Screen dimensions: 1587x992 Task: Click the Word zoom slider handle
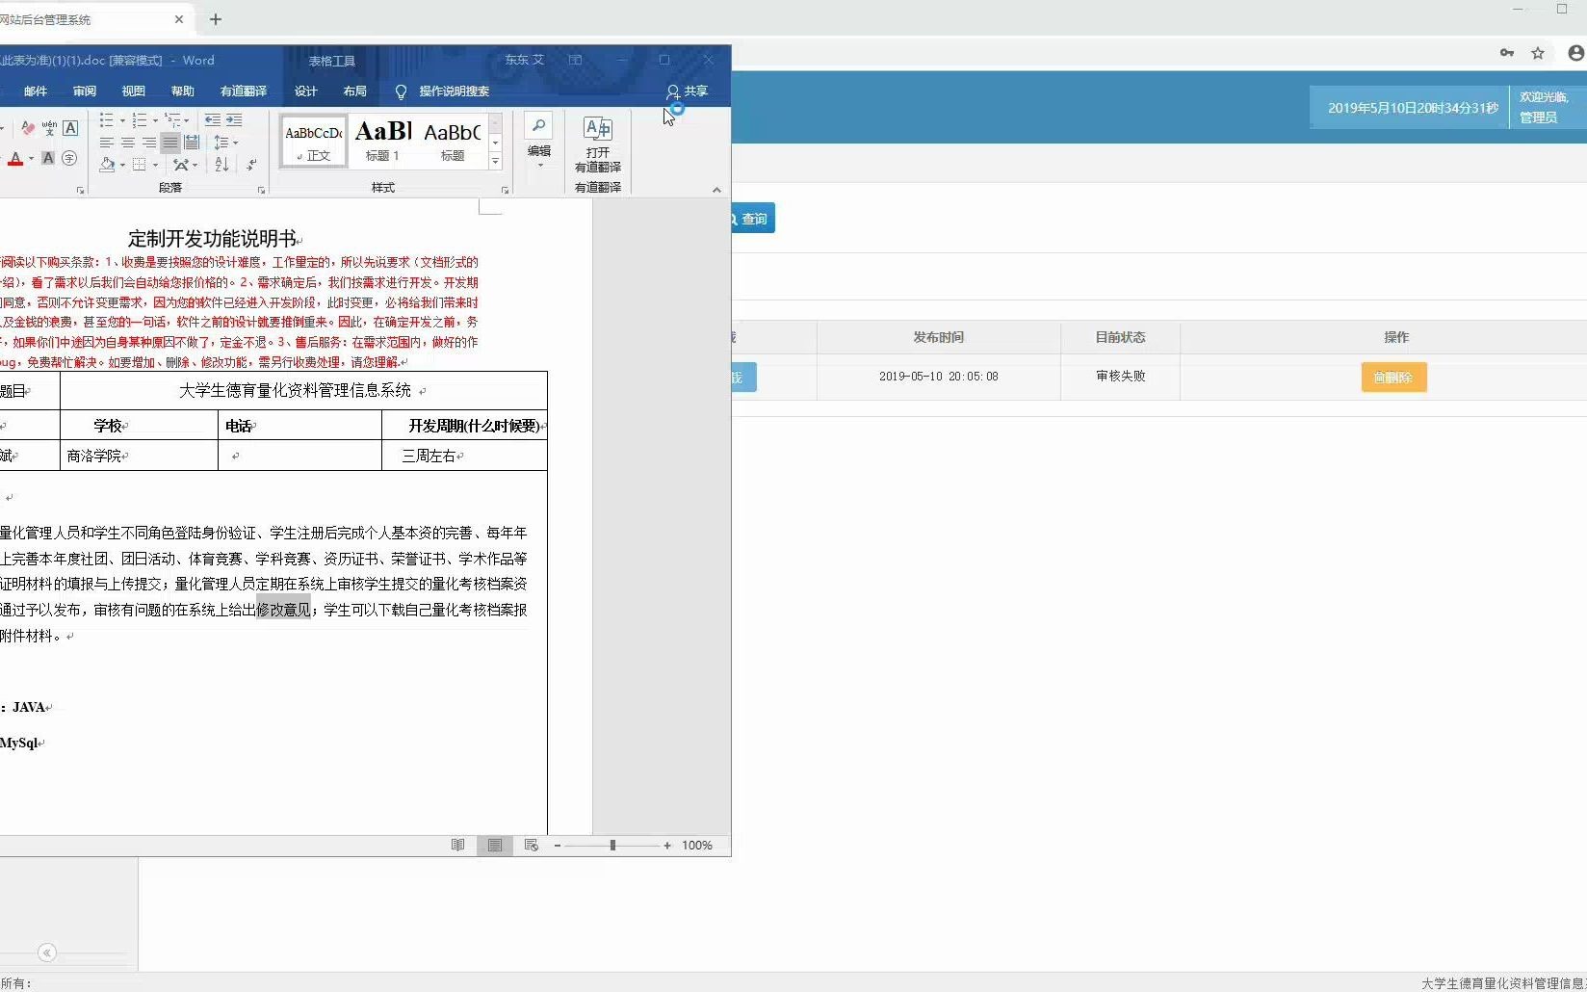pyautogui.click(x=612, y=846)
